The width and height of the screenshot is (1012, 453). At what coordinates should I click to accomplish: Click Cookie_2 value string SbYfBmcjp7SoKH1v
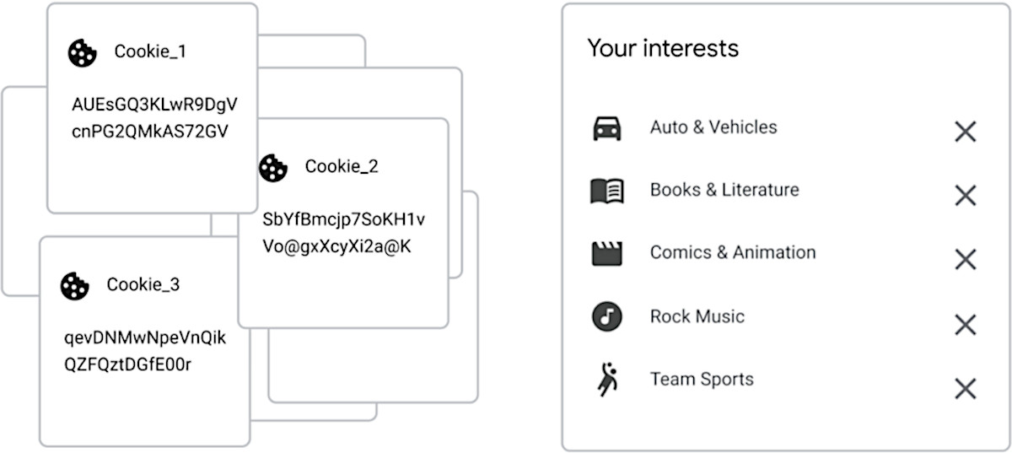point(344,220)
